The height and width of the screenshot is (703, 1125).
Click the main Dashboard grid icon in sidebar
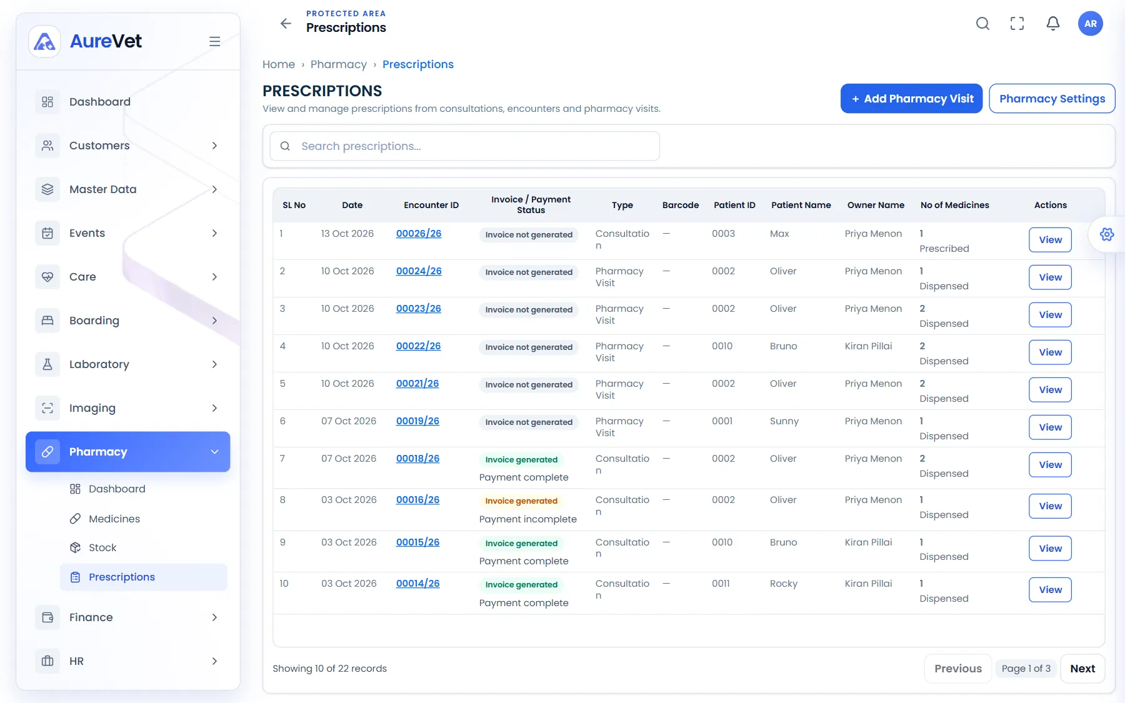pos(47,102)
